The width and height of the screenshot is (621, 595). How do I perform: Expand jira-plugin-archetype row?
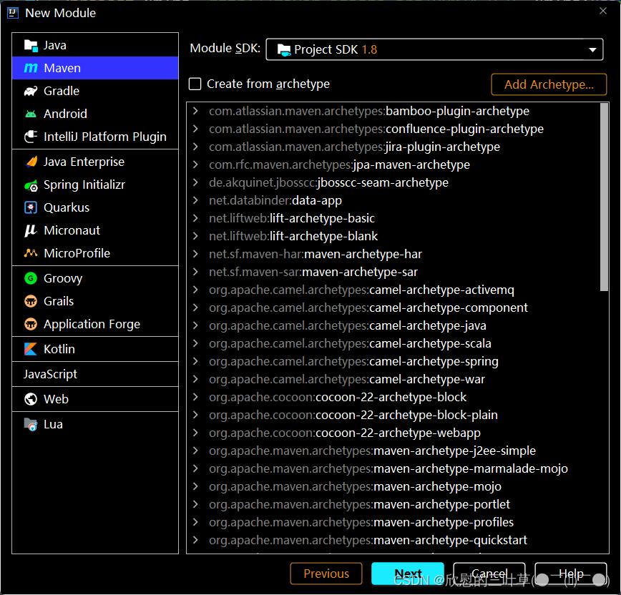pos(195,147)
